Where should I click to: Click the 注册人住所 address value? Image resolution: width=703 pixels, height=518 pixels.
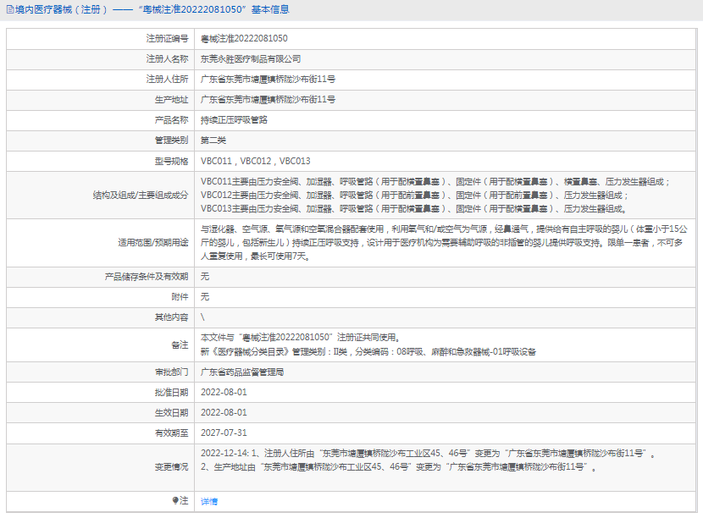pyautogui.click(x=268, y=80)
